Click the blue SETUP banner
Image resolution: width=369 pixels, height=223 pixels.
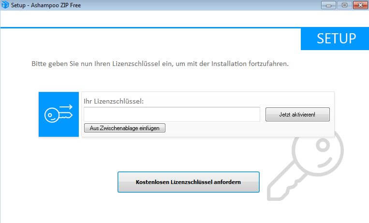pyautogui.click(x=335, y=39)
